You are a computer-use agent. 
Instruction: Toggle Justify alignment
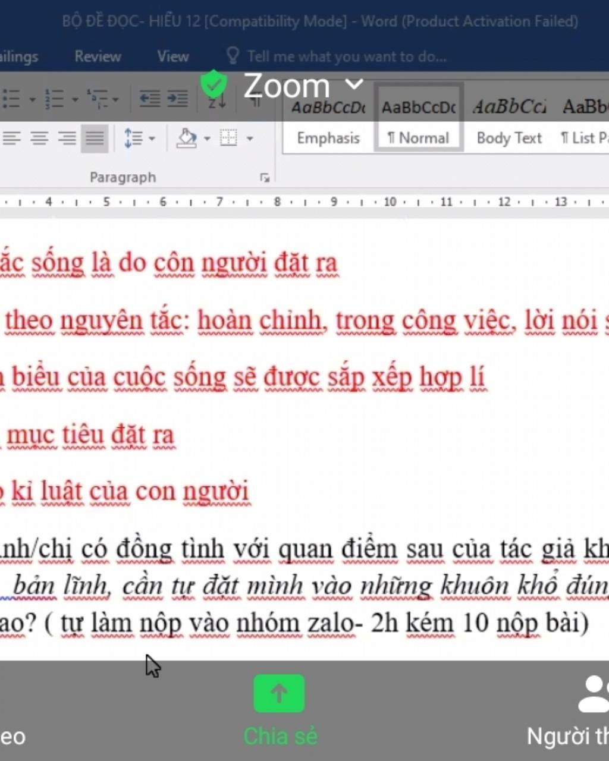[x=95, y=139]
